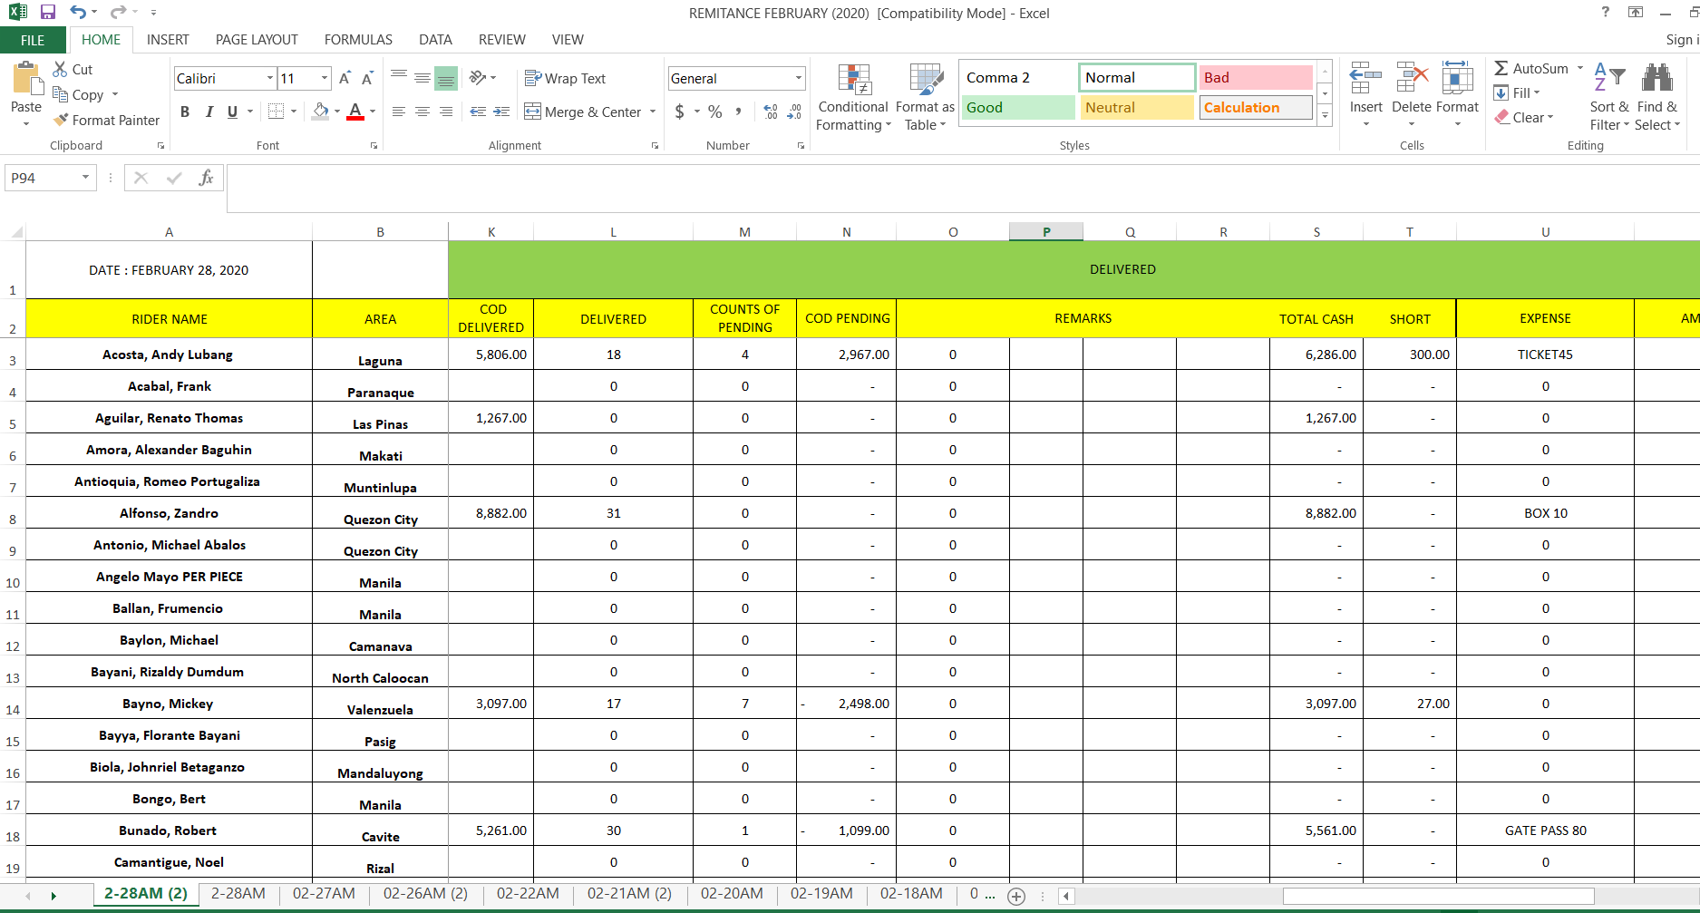Open Font dialog launcher

click(x=374, y=145)
